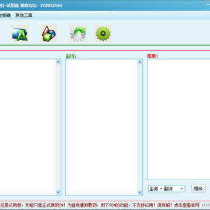Click inside the 结果 text area
The height and width of the screenshot is (210, 210).
(178, 119)
